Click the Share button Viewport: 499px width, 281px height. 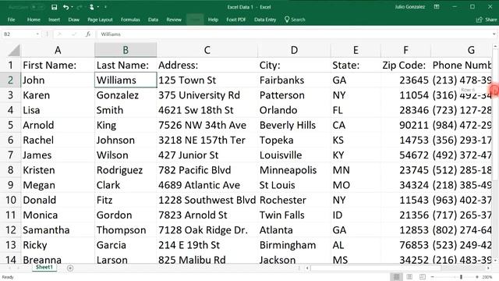487,20
